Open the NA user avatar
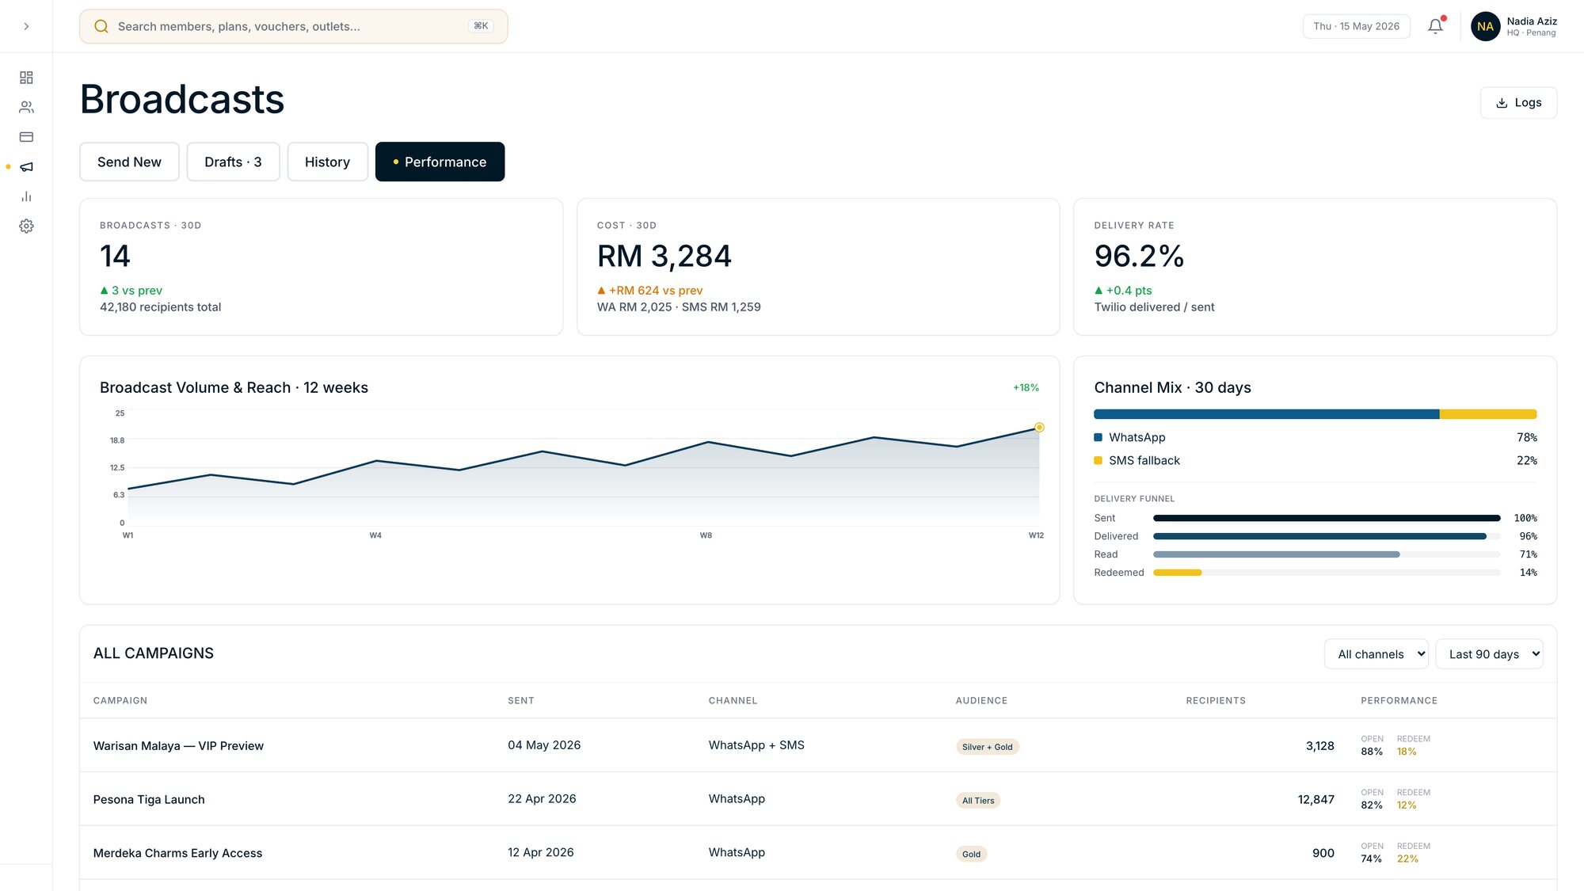This screenshot has height=891, width=1584. [x=1485, y=26]
